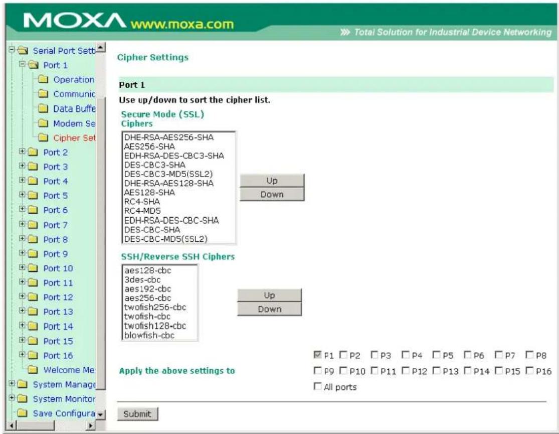Image resolution: width=559 pixels, height=434 pixels.
Task: Click the Port 9 folder icon
Action: coord(33,254)
